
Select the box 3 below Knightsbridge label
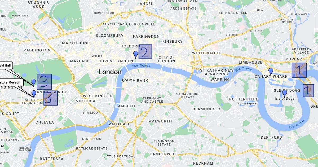[51, 98]
